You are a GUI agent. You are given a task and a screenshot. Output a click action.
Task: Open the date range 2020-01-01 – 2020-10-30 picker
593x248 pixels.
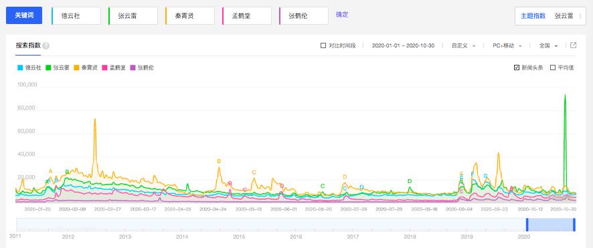click(x=403, y=45)
